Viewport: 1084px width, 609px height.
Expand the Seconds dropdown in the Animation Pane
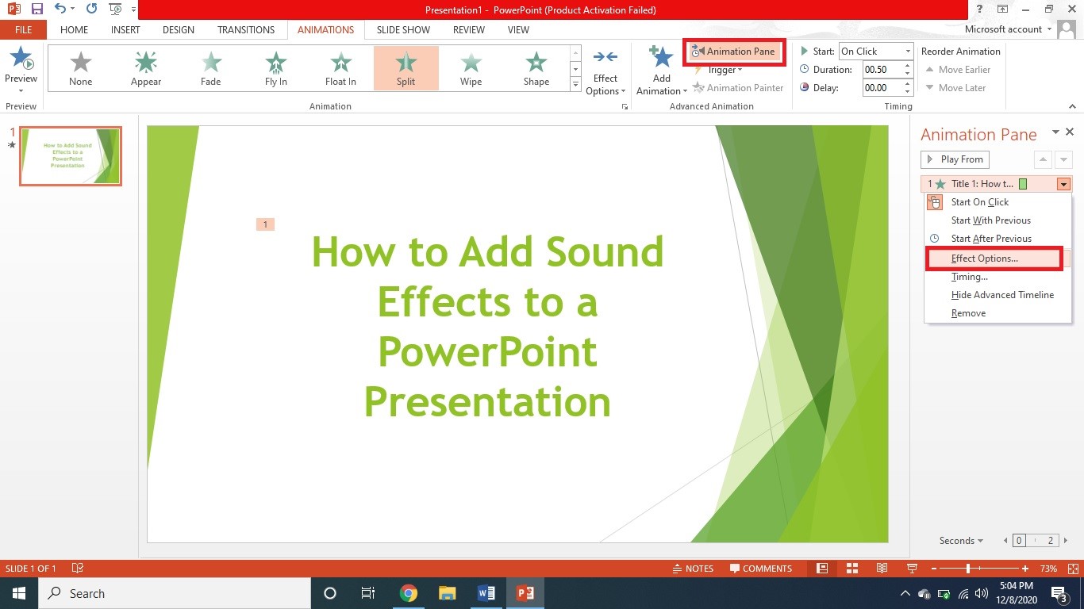[x=959, y=540]
